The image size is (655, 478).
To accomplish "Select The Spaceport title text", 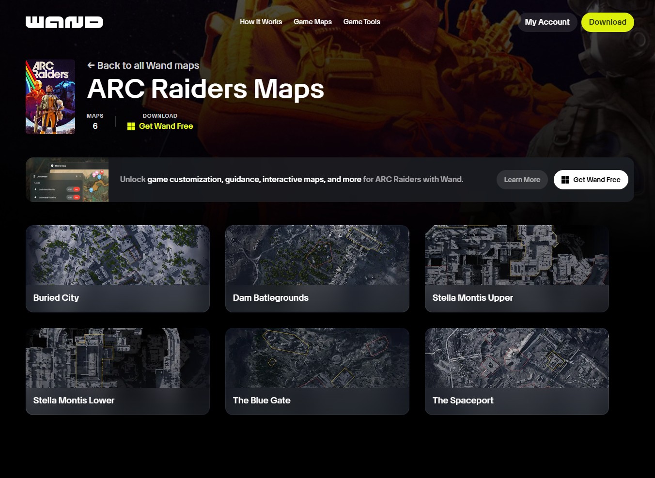I will click(x=463, y=401).
